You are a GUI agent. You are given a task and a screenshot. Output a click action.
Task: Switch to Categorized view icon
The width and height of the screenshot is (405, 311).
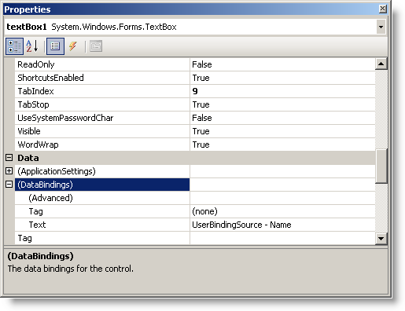pyautogui.click(x=14, y=46)
